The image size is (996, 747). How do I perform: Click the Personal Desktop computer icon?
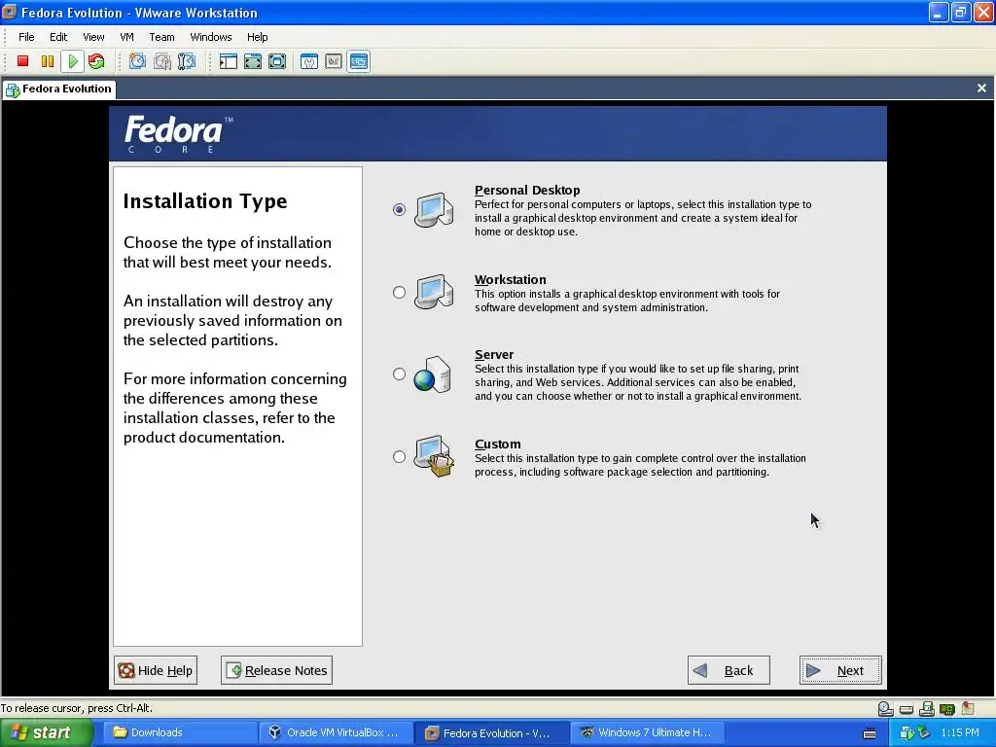pyautogui.click(x=434, y=210)
